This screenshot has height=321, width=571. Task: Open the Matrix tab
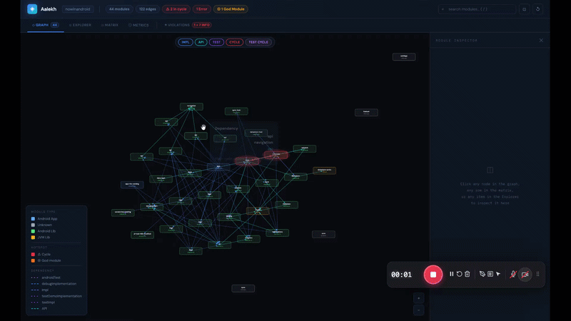point(110,25)
